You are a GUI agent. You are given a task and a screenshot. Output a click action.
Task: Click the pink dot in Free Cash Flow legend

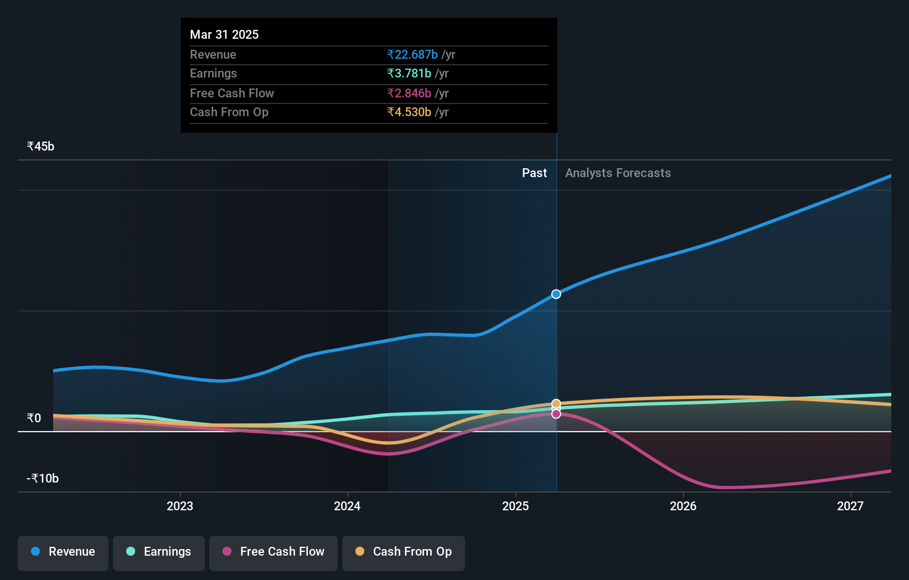(x=227, y=551)
